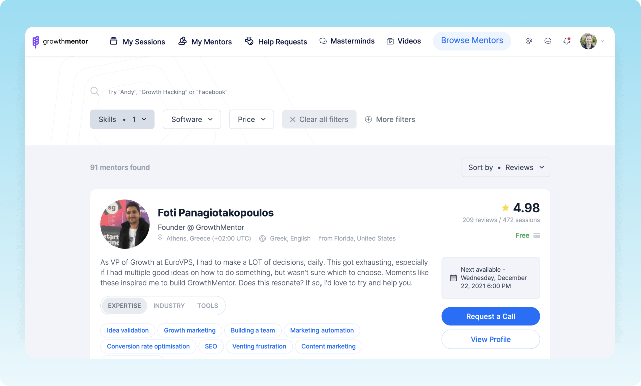Viewport: 641px width, 386px height.
Task: Check the notifications bell icon
Action: click(567, 41)
